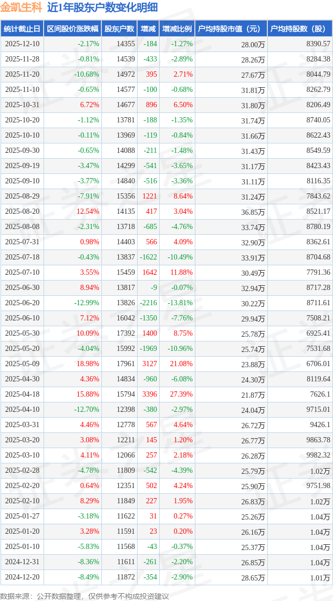Select the 36.85万 market value cell

(x=253, y=212)
